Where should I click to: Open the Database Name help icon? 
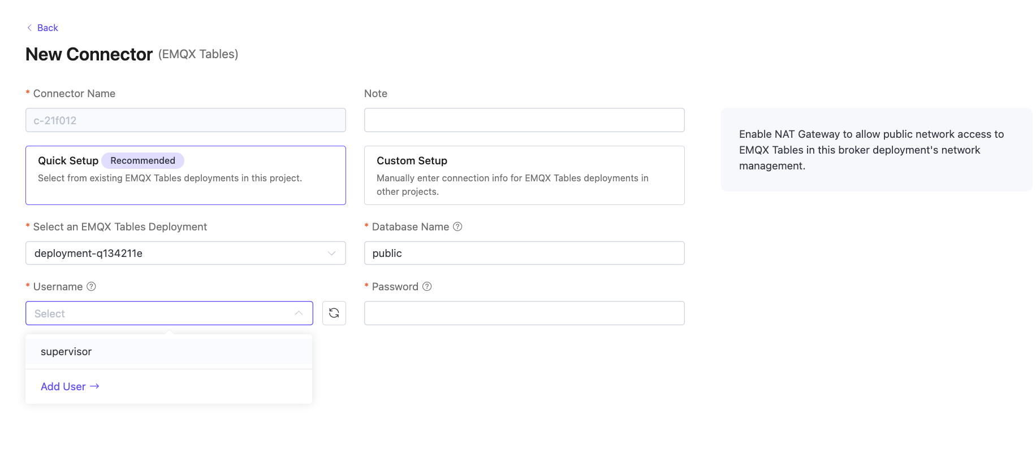click(458, 226)
